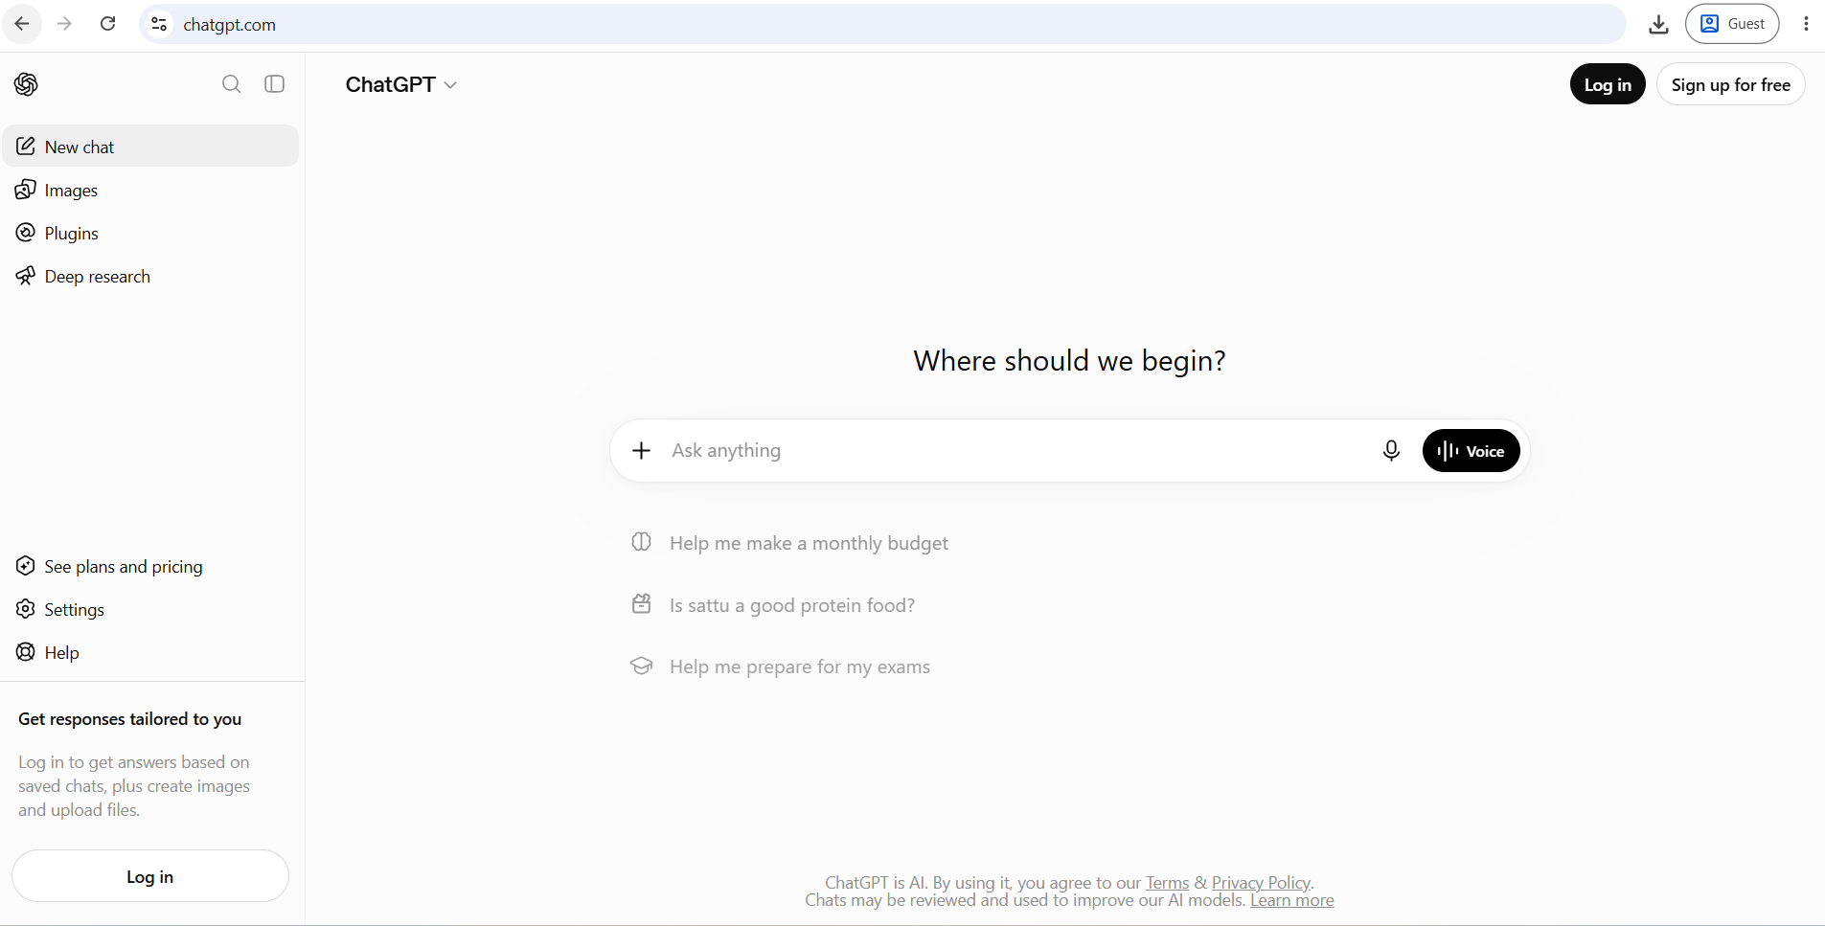Open Images in the sidebar
Image resolution: width=1825 pixels, height=926 pixels.
pos(150,190)
